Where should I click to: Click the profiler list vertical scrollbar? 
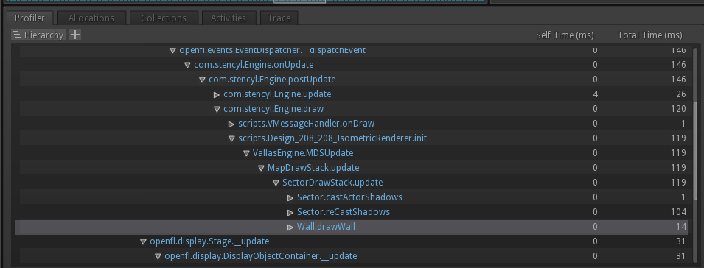(696, 152)
